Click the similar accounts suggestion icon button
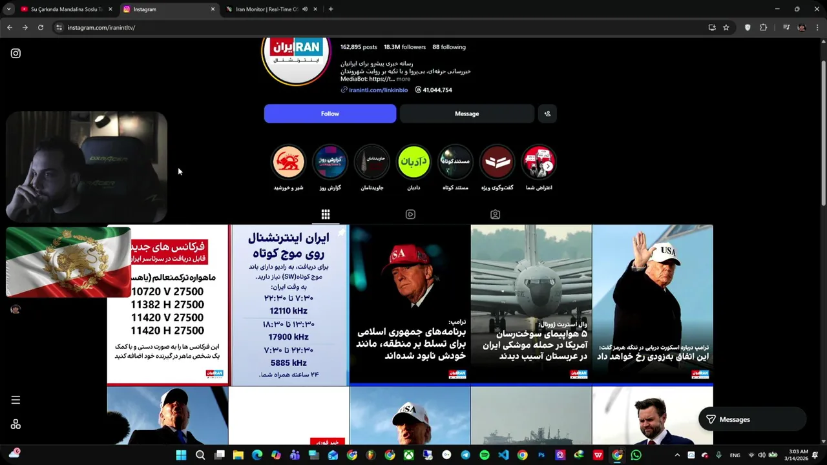The width and height of the screenshot is (827, 465). point(547,114)
